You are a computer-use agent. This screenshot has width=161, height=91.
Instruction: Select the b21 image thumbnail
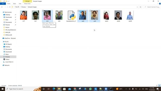coord(35,15)
